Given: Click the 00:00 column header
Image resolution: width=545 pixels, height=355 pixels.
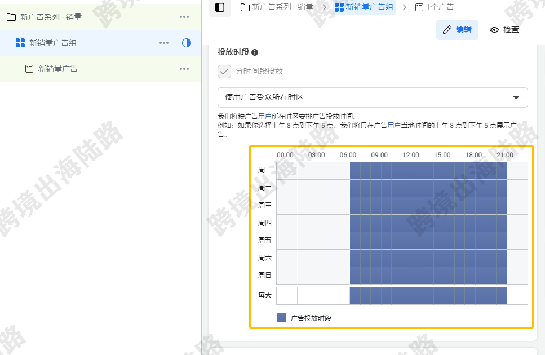Looking at the screenshot, I should pyautogui.click(x=285, y=155).
